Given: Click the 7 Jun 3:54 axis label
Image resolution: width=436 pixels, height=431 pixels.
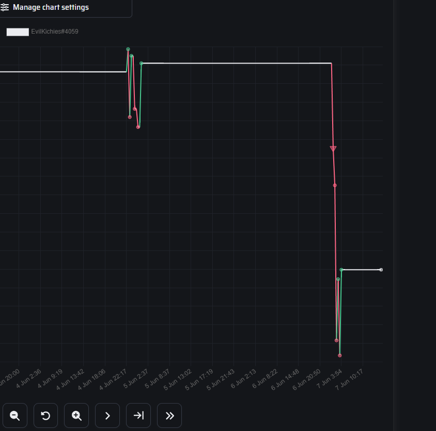Looking at the screenshot, I should [329, 379].
